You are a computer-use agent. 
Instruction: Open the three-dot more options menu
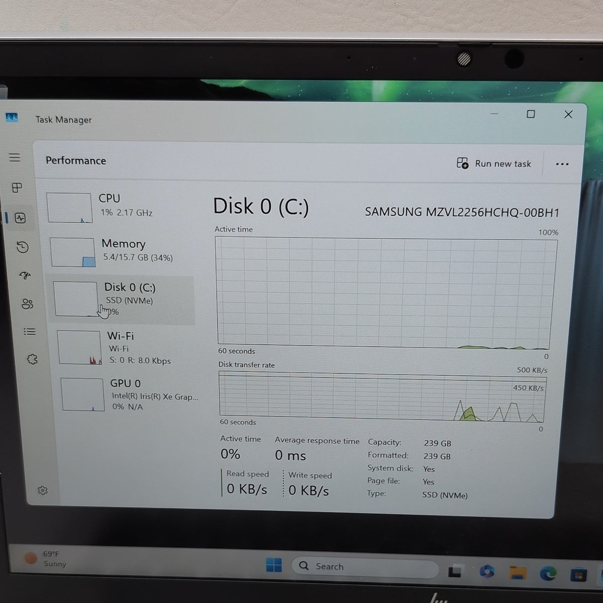[x=562, y=164]
